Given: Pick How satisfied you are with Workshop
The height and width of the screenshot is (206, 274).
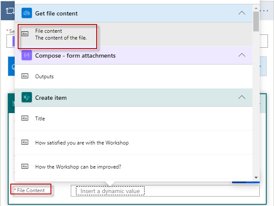Looking at the screenshot, I should (82, 143).
